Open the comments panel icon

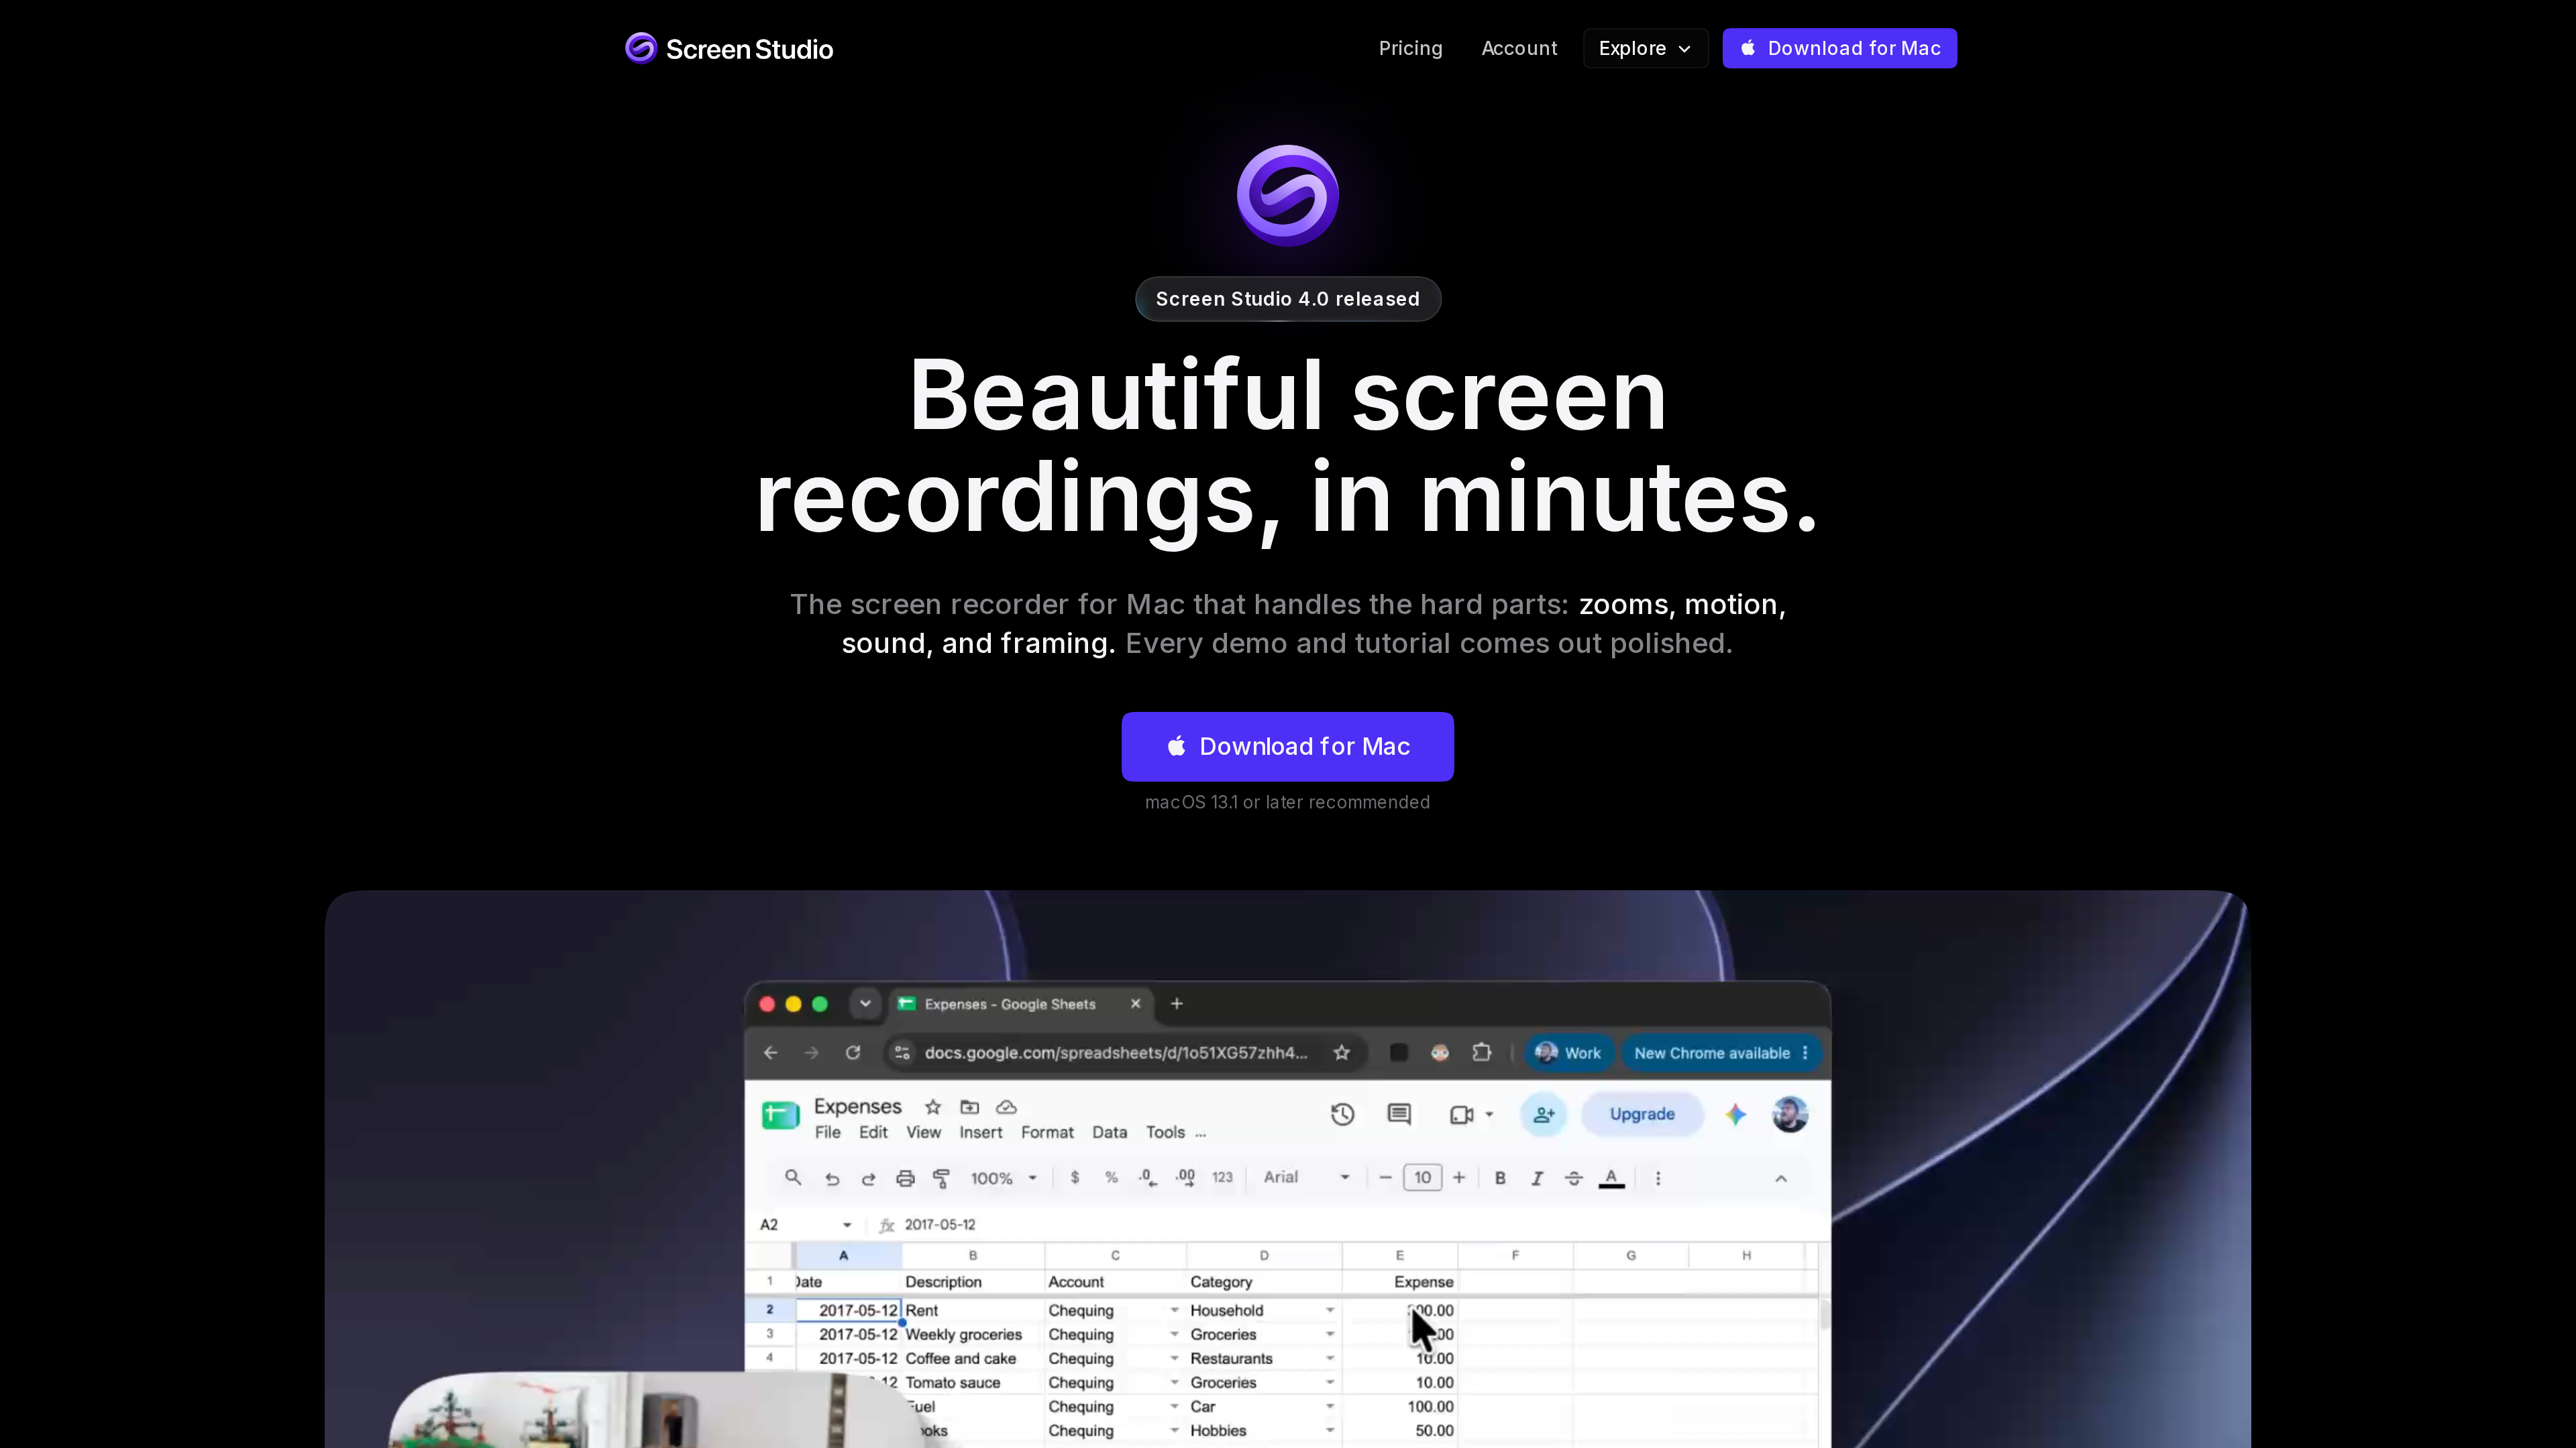click(x=1399, y=1114)
